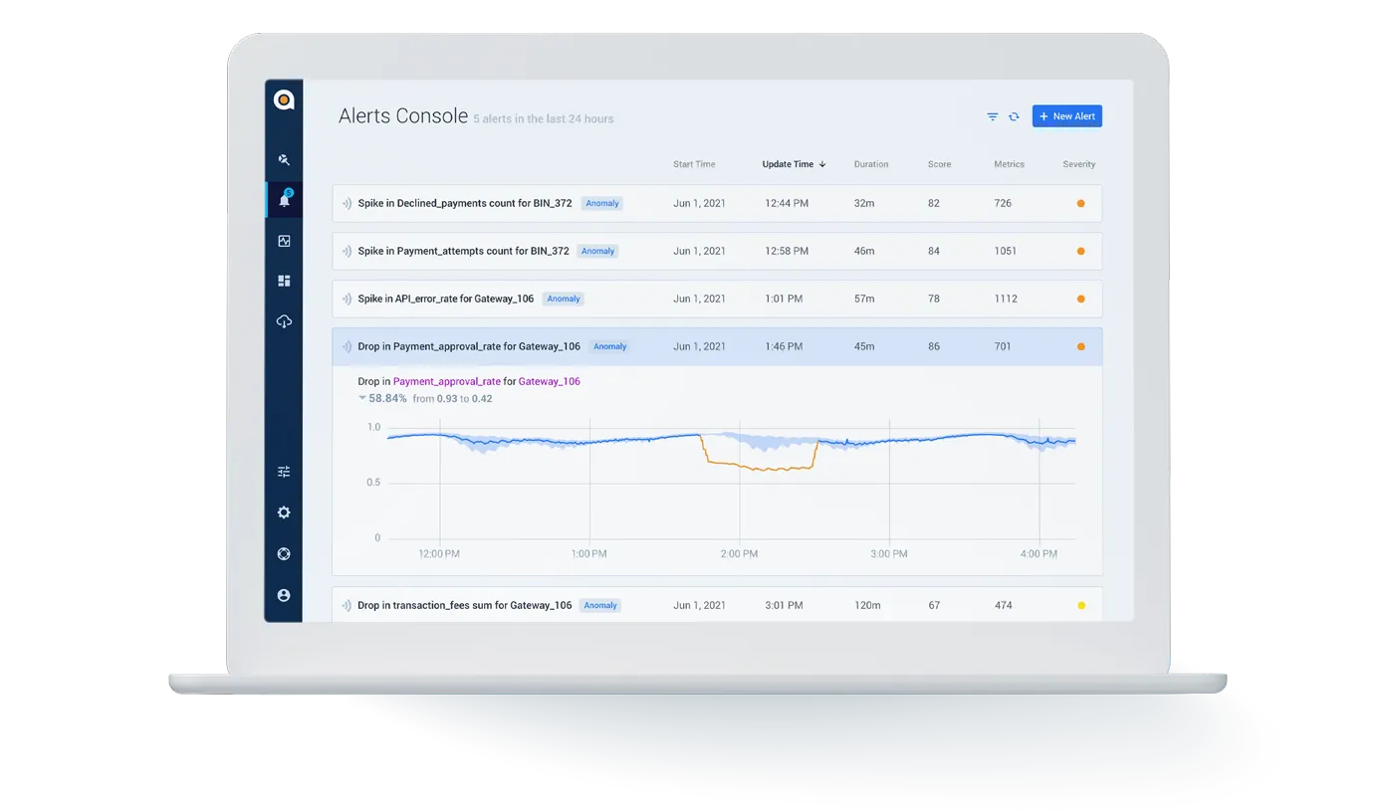The image size is (1394, 812).
Task: Open the search and explore sidebar icon
Action: (284, 159)
